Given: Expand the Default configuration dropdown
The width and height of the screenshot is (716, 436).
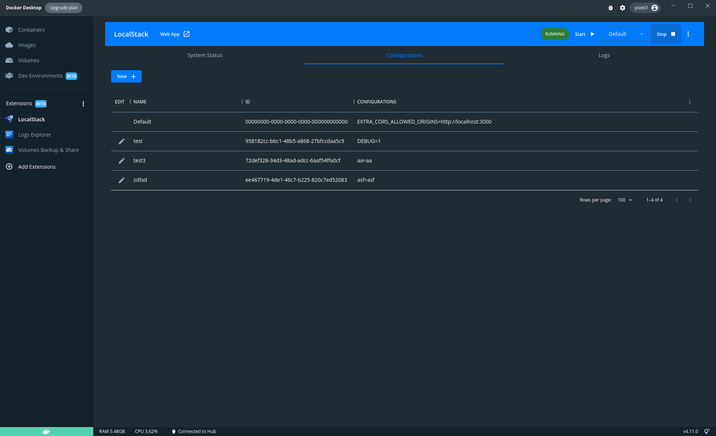Looking at the screenshot, I should pyautogui.click(x=625, y=34).
